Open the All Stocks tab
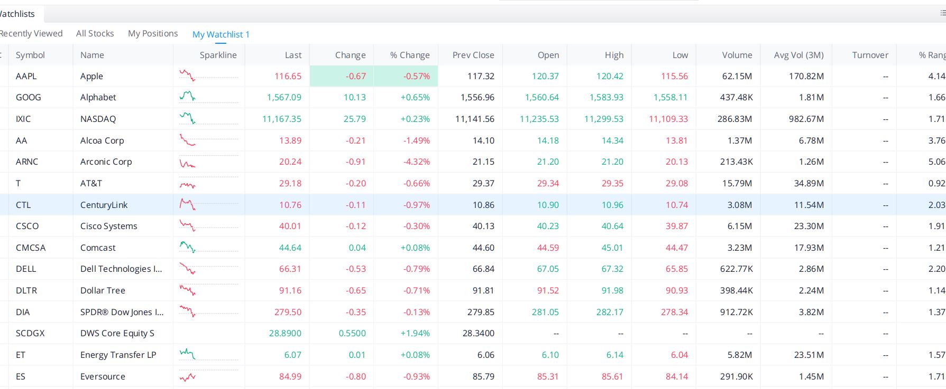Viewport: 946px width, 389px height. pyautogui.click(x=95, y=33)
